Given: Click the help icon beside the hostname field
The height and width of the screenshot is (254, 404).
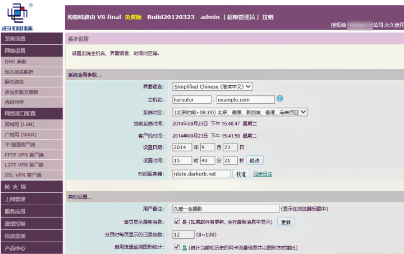Looking at the screenshot, I should (279, 99).
